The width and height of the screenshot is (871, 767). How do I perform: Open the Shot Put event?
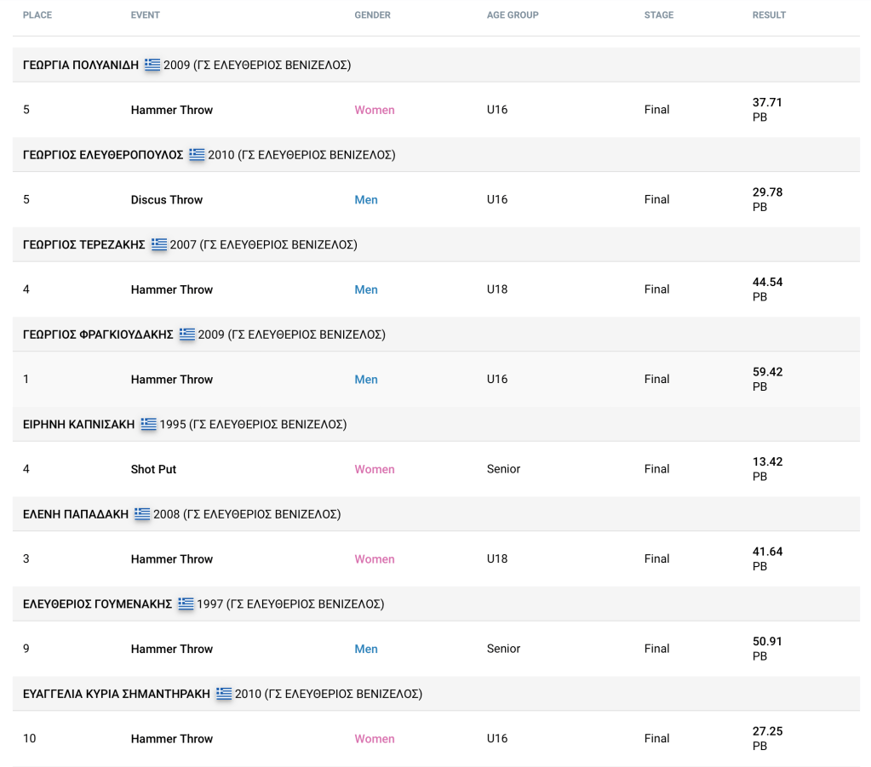click(153, 469)
